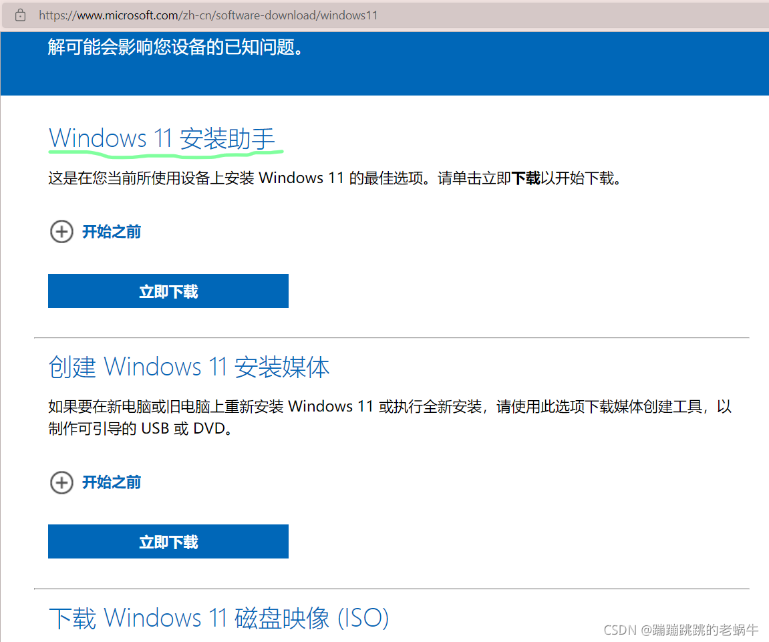Open 下载 Windows 11 磁盘映像 (ISO) heading
The width and height of the screenshot is (769, 642).
pyautogui.click(x=218, y=618)
